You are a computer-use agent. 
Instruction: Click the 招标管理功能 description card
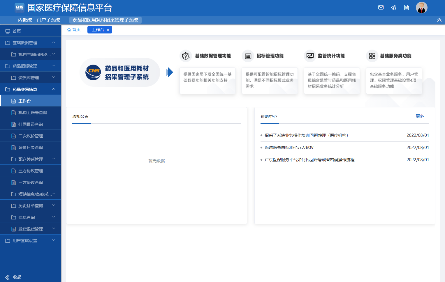coord(270,81)
